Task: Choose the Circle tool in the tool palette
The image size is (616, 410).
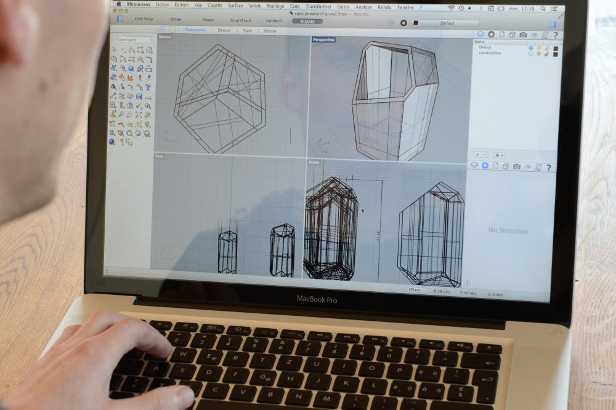Action: tap(149, 50)
